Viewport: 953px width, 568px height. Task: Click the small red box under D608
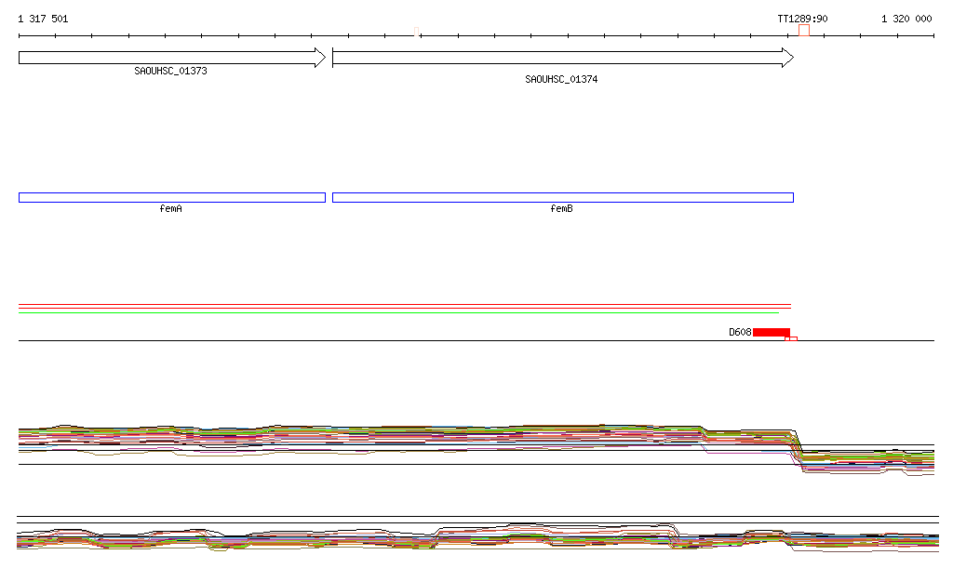click(x=791, y=338)
